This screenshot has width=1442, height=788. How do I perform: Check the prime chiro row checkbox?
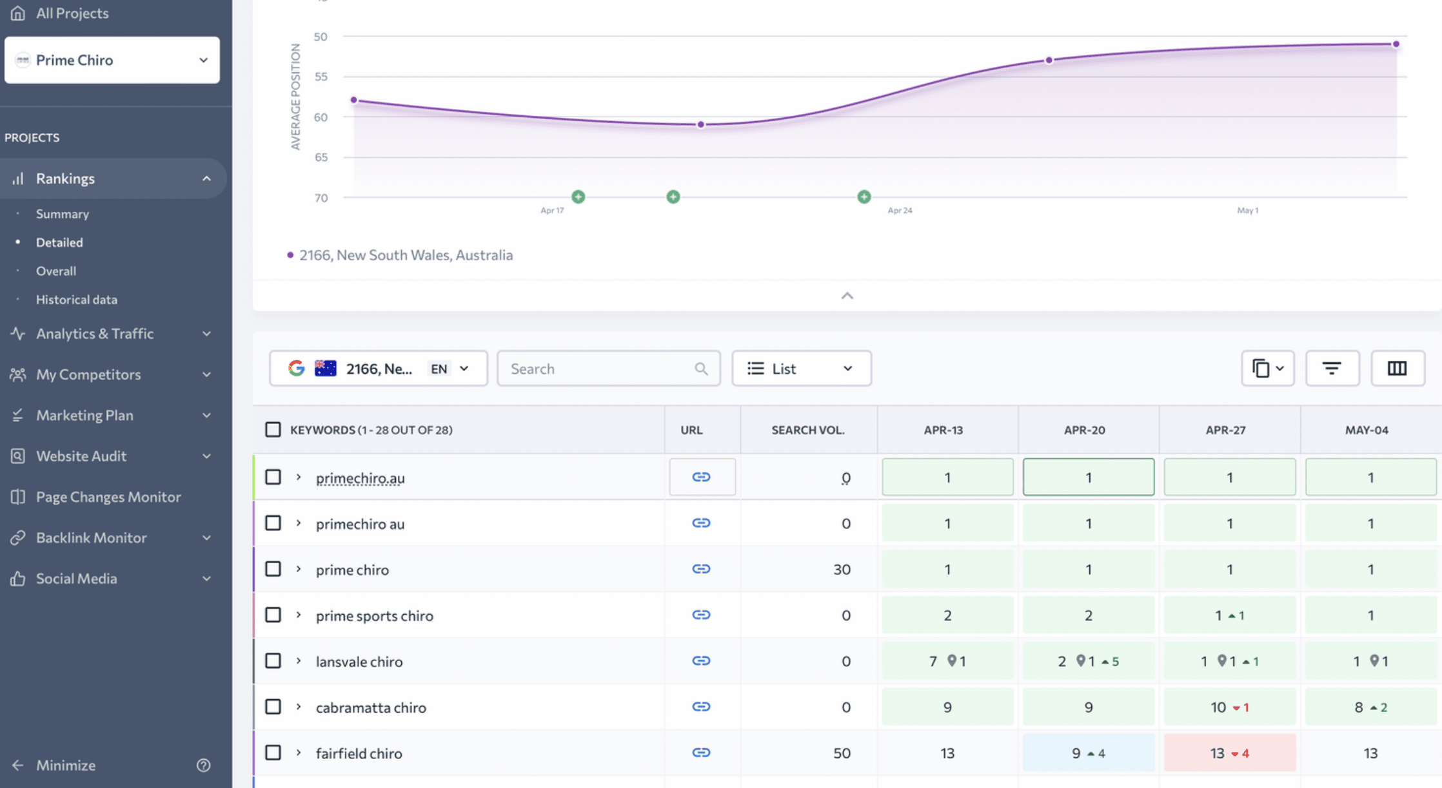tap(273, 569)
